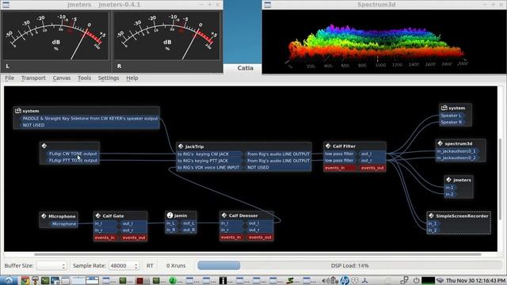Select SimpleScreenRecorder in_1 port
507x285 pixels.
pos(433,223)
